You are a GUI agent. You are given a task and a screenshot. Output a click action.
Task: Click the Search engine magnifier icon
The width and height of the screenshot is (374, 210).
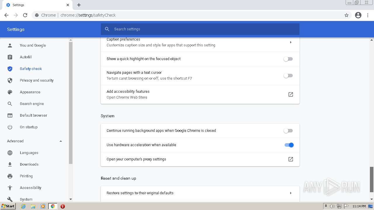coord(10,104)
